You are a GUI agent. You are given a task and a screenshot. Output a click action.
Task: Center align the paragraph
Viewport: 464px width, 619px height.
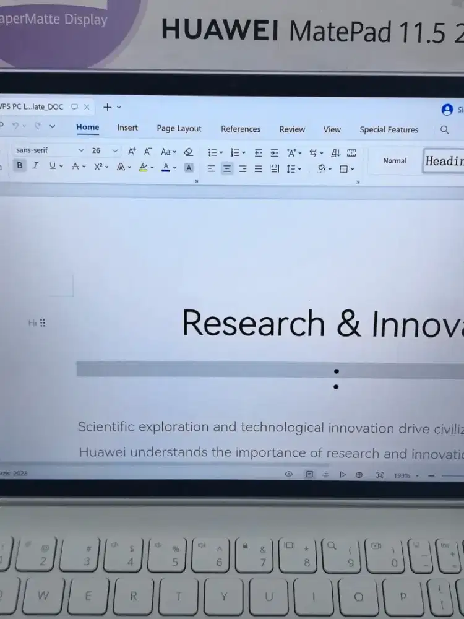pyautogui.click(x=227, y=169)
